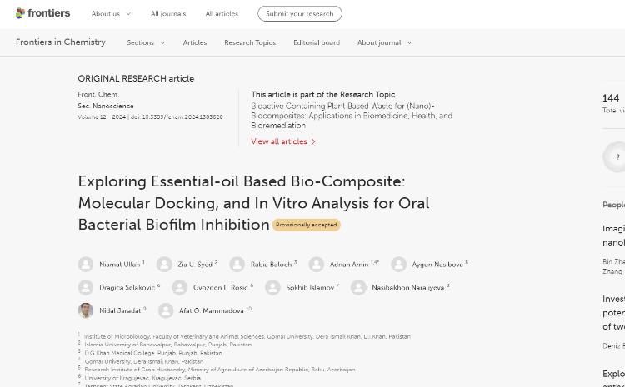625x387 pixels.
Task: Open the Research Topics menu item
Action: click(250, 42)
